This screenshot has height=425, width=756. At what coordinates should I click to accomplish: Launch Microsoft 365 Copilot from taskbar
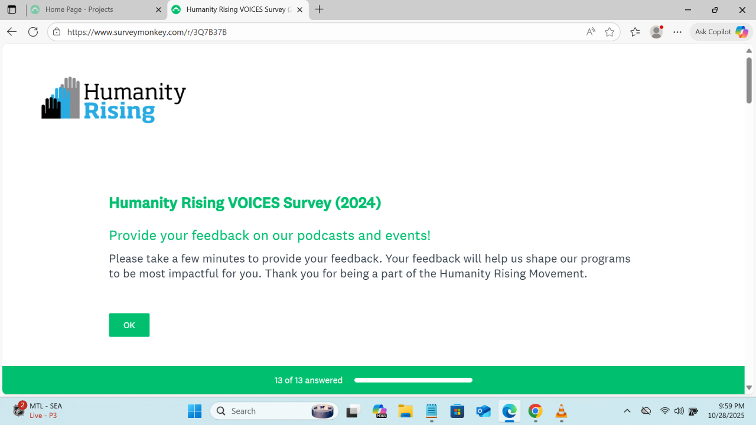379,411
